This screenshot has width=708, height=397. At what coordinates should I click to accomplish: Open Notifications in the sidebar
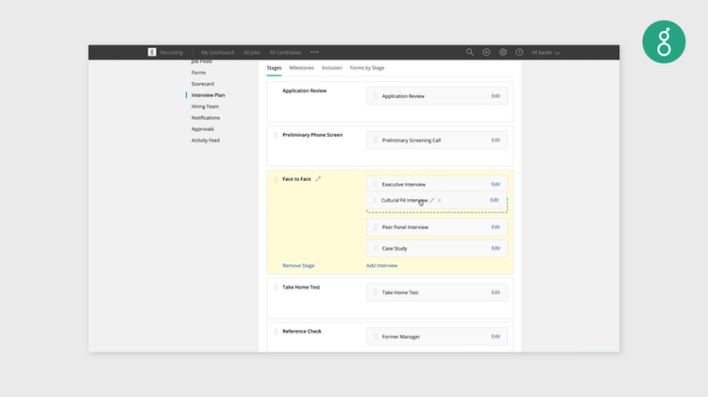point(206,118)
